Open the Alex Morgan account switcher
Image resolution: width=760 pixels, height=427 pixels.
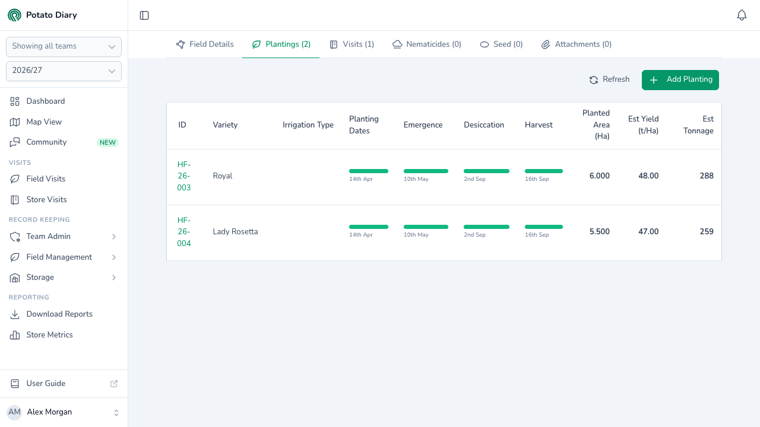click(64, 412)
